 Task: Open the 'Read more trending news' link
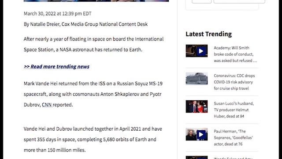[x=56, y=67]
